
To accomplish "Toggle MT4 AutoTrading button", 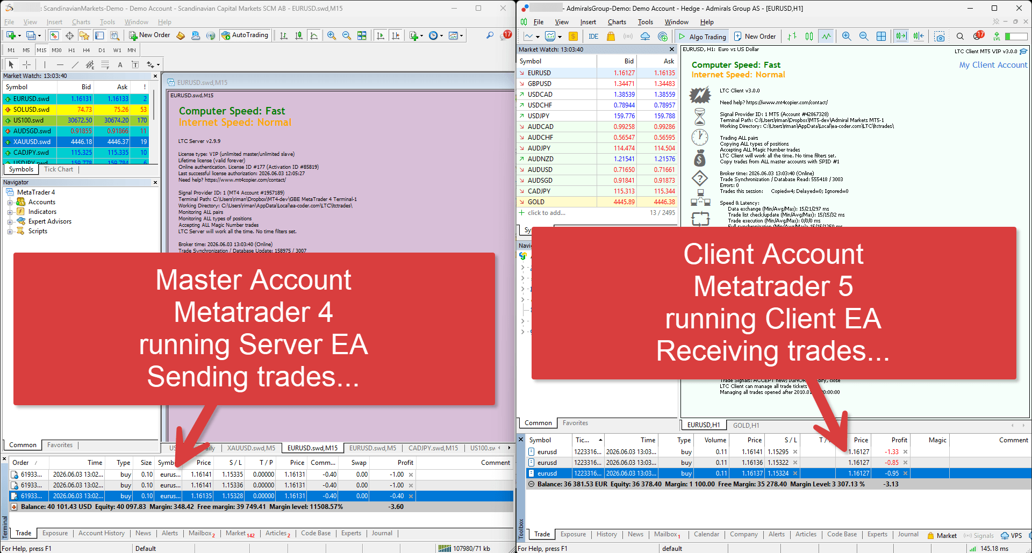I will 245,35.
